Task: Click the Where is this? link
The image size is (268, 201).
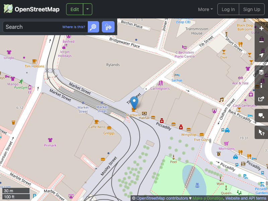Action: click(x=73, y=27)
